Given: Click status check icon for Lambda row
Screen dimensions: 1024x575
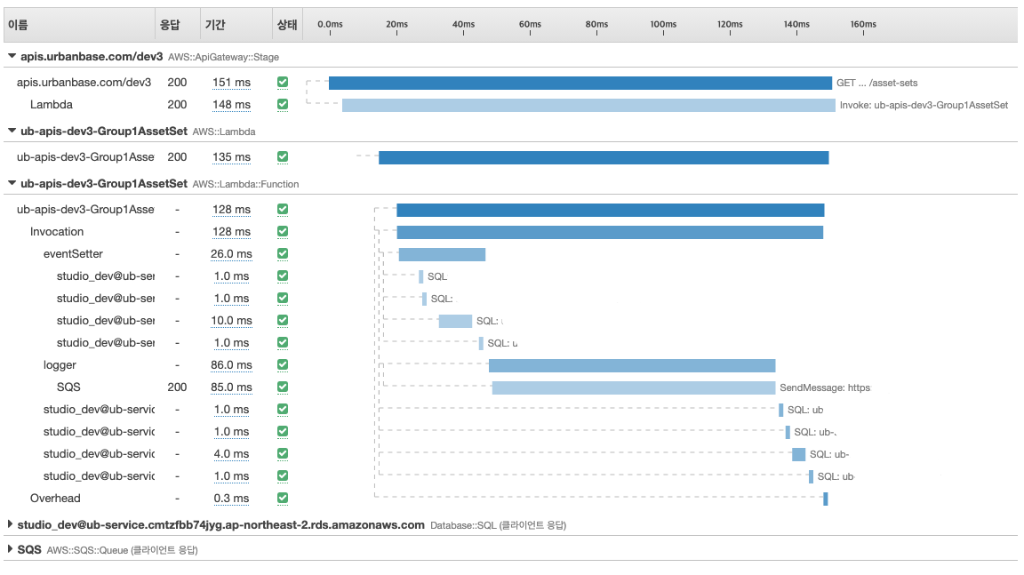Looking at the screenshot, I should (x=283, y=105).
